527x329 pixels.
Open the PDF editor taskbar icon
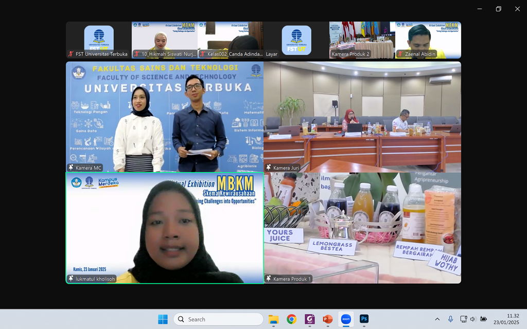pos(310,319)
